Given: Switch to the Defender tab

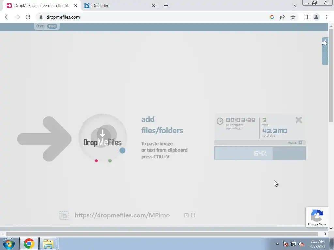Looking at the screenshot, I should point(120,6).
